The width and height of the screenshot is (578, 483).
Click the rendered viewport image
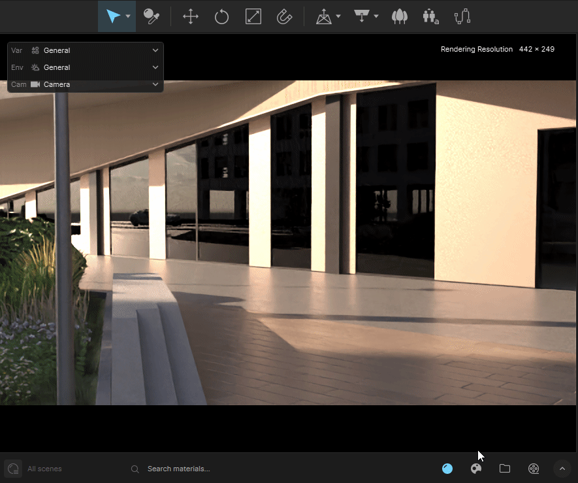coord(287,242)
